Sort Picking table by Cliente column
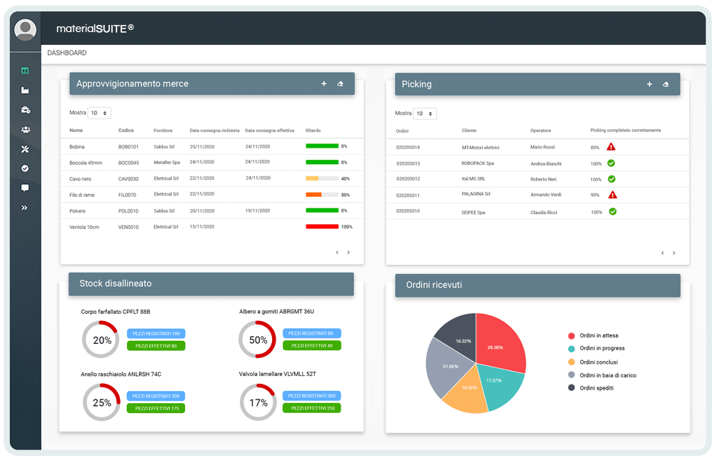The height and width of the screenshot is (463, 714). point(469,131)
